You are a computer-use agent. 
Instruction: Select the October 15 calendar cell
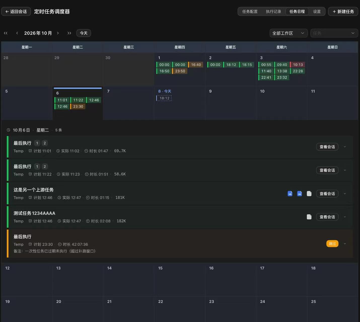click(x=180, y=280)
